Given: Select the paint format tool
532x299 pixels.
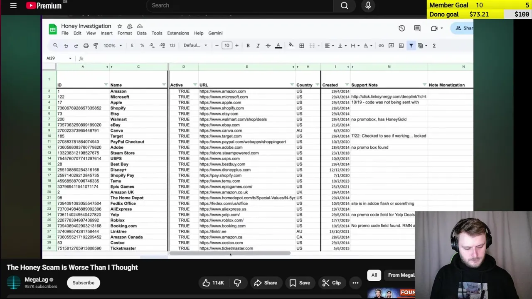Looking at the screenshot, I should 96,45.
